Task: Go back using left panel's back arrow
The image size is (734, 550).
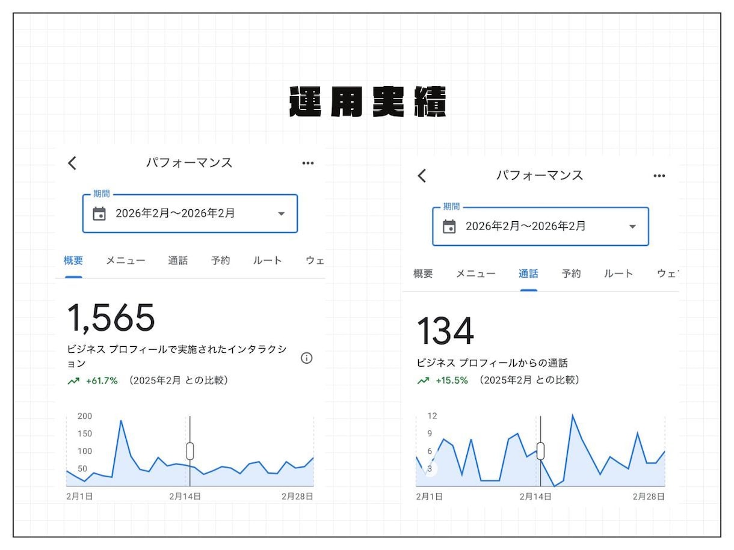Action: (72, 163)
